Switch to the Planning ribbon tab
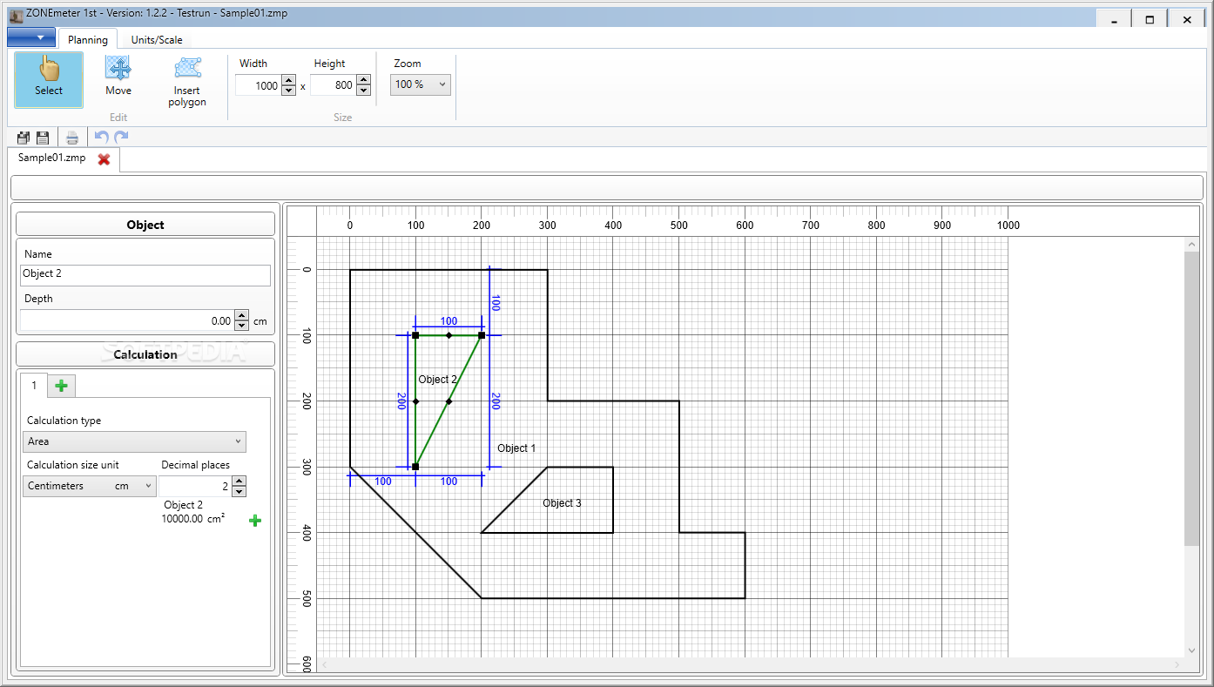Screen dimensions: 1214x687 tap(88, 39)
